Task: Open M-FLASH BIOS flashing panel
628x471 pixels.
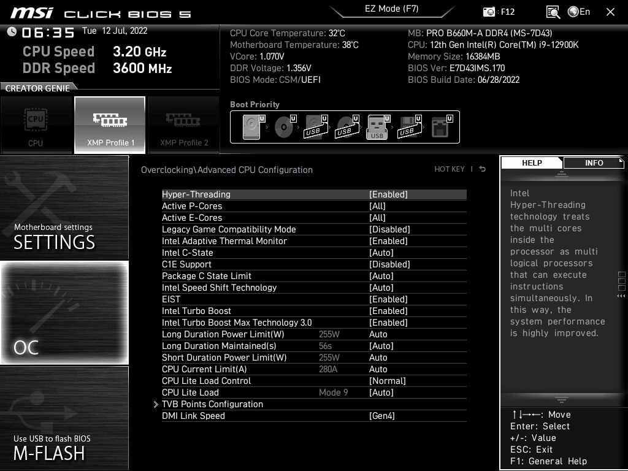Action: click(x=64, y=418)
